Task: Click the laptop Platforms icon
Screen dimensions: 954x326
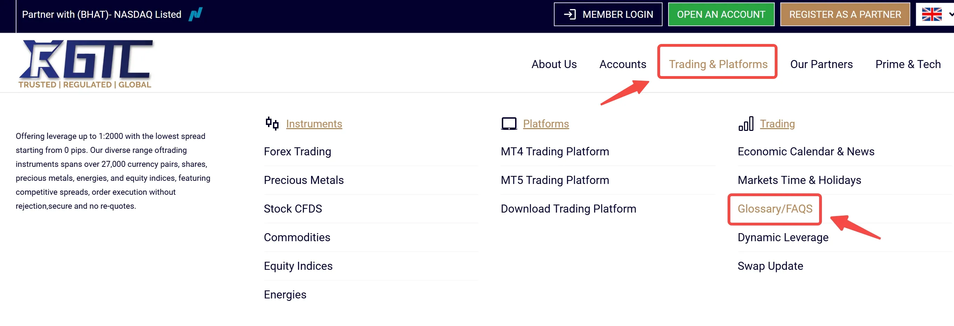Action: pyautogui.click(x=509, y=124)
